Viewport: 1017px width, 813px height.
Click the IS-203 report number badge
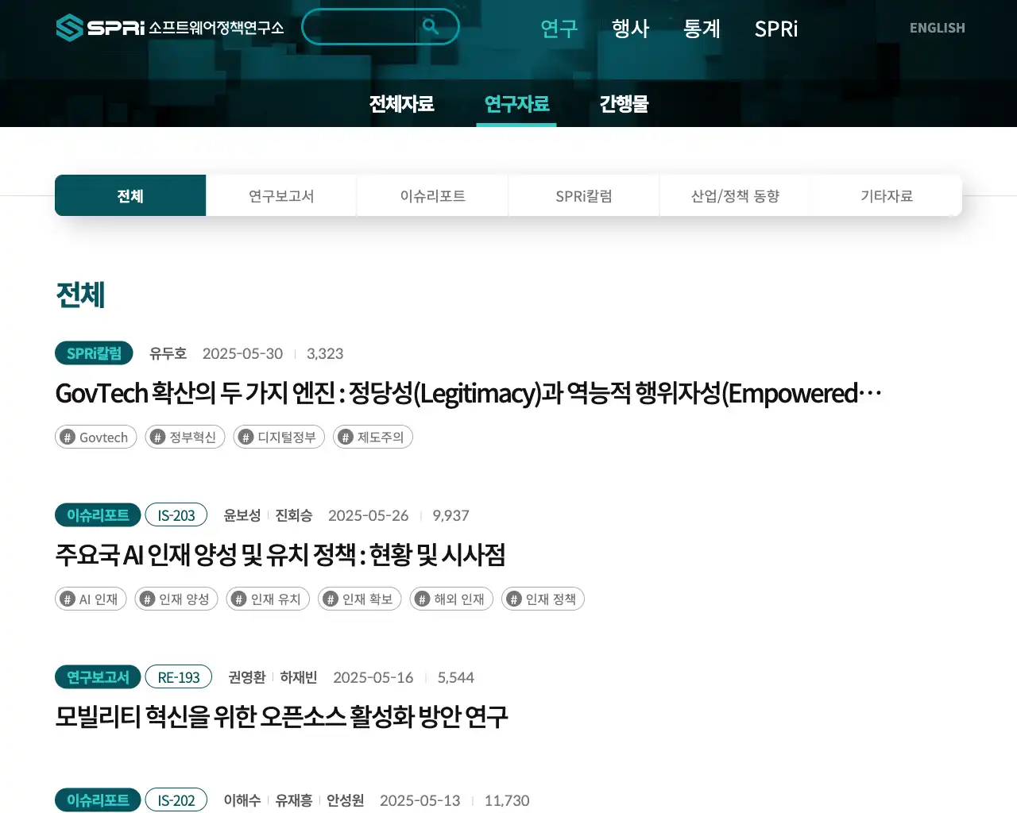pyautogui.click(x=176, y=515)
